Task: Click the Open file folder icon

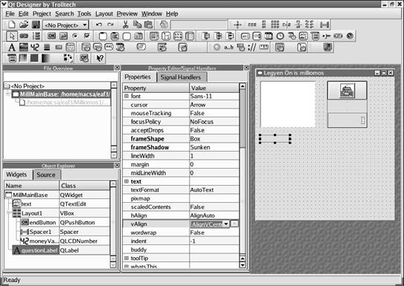Action: (x=24, y=25)
